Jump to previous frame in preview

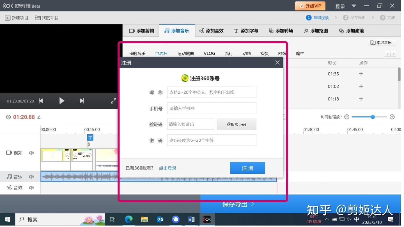pyautogui.click(x=41, y=101)
